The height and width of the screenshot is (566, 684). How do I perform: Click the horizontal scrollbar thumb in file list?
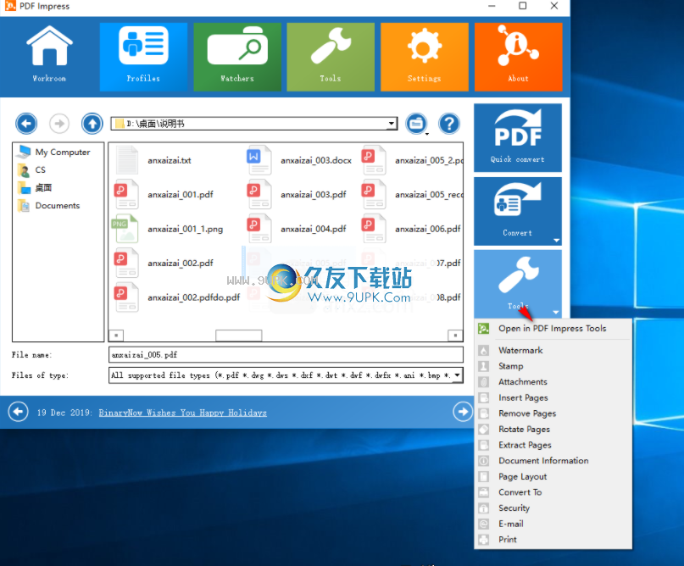pos(239,336)
